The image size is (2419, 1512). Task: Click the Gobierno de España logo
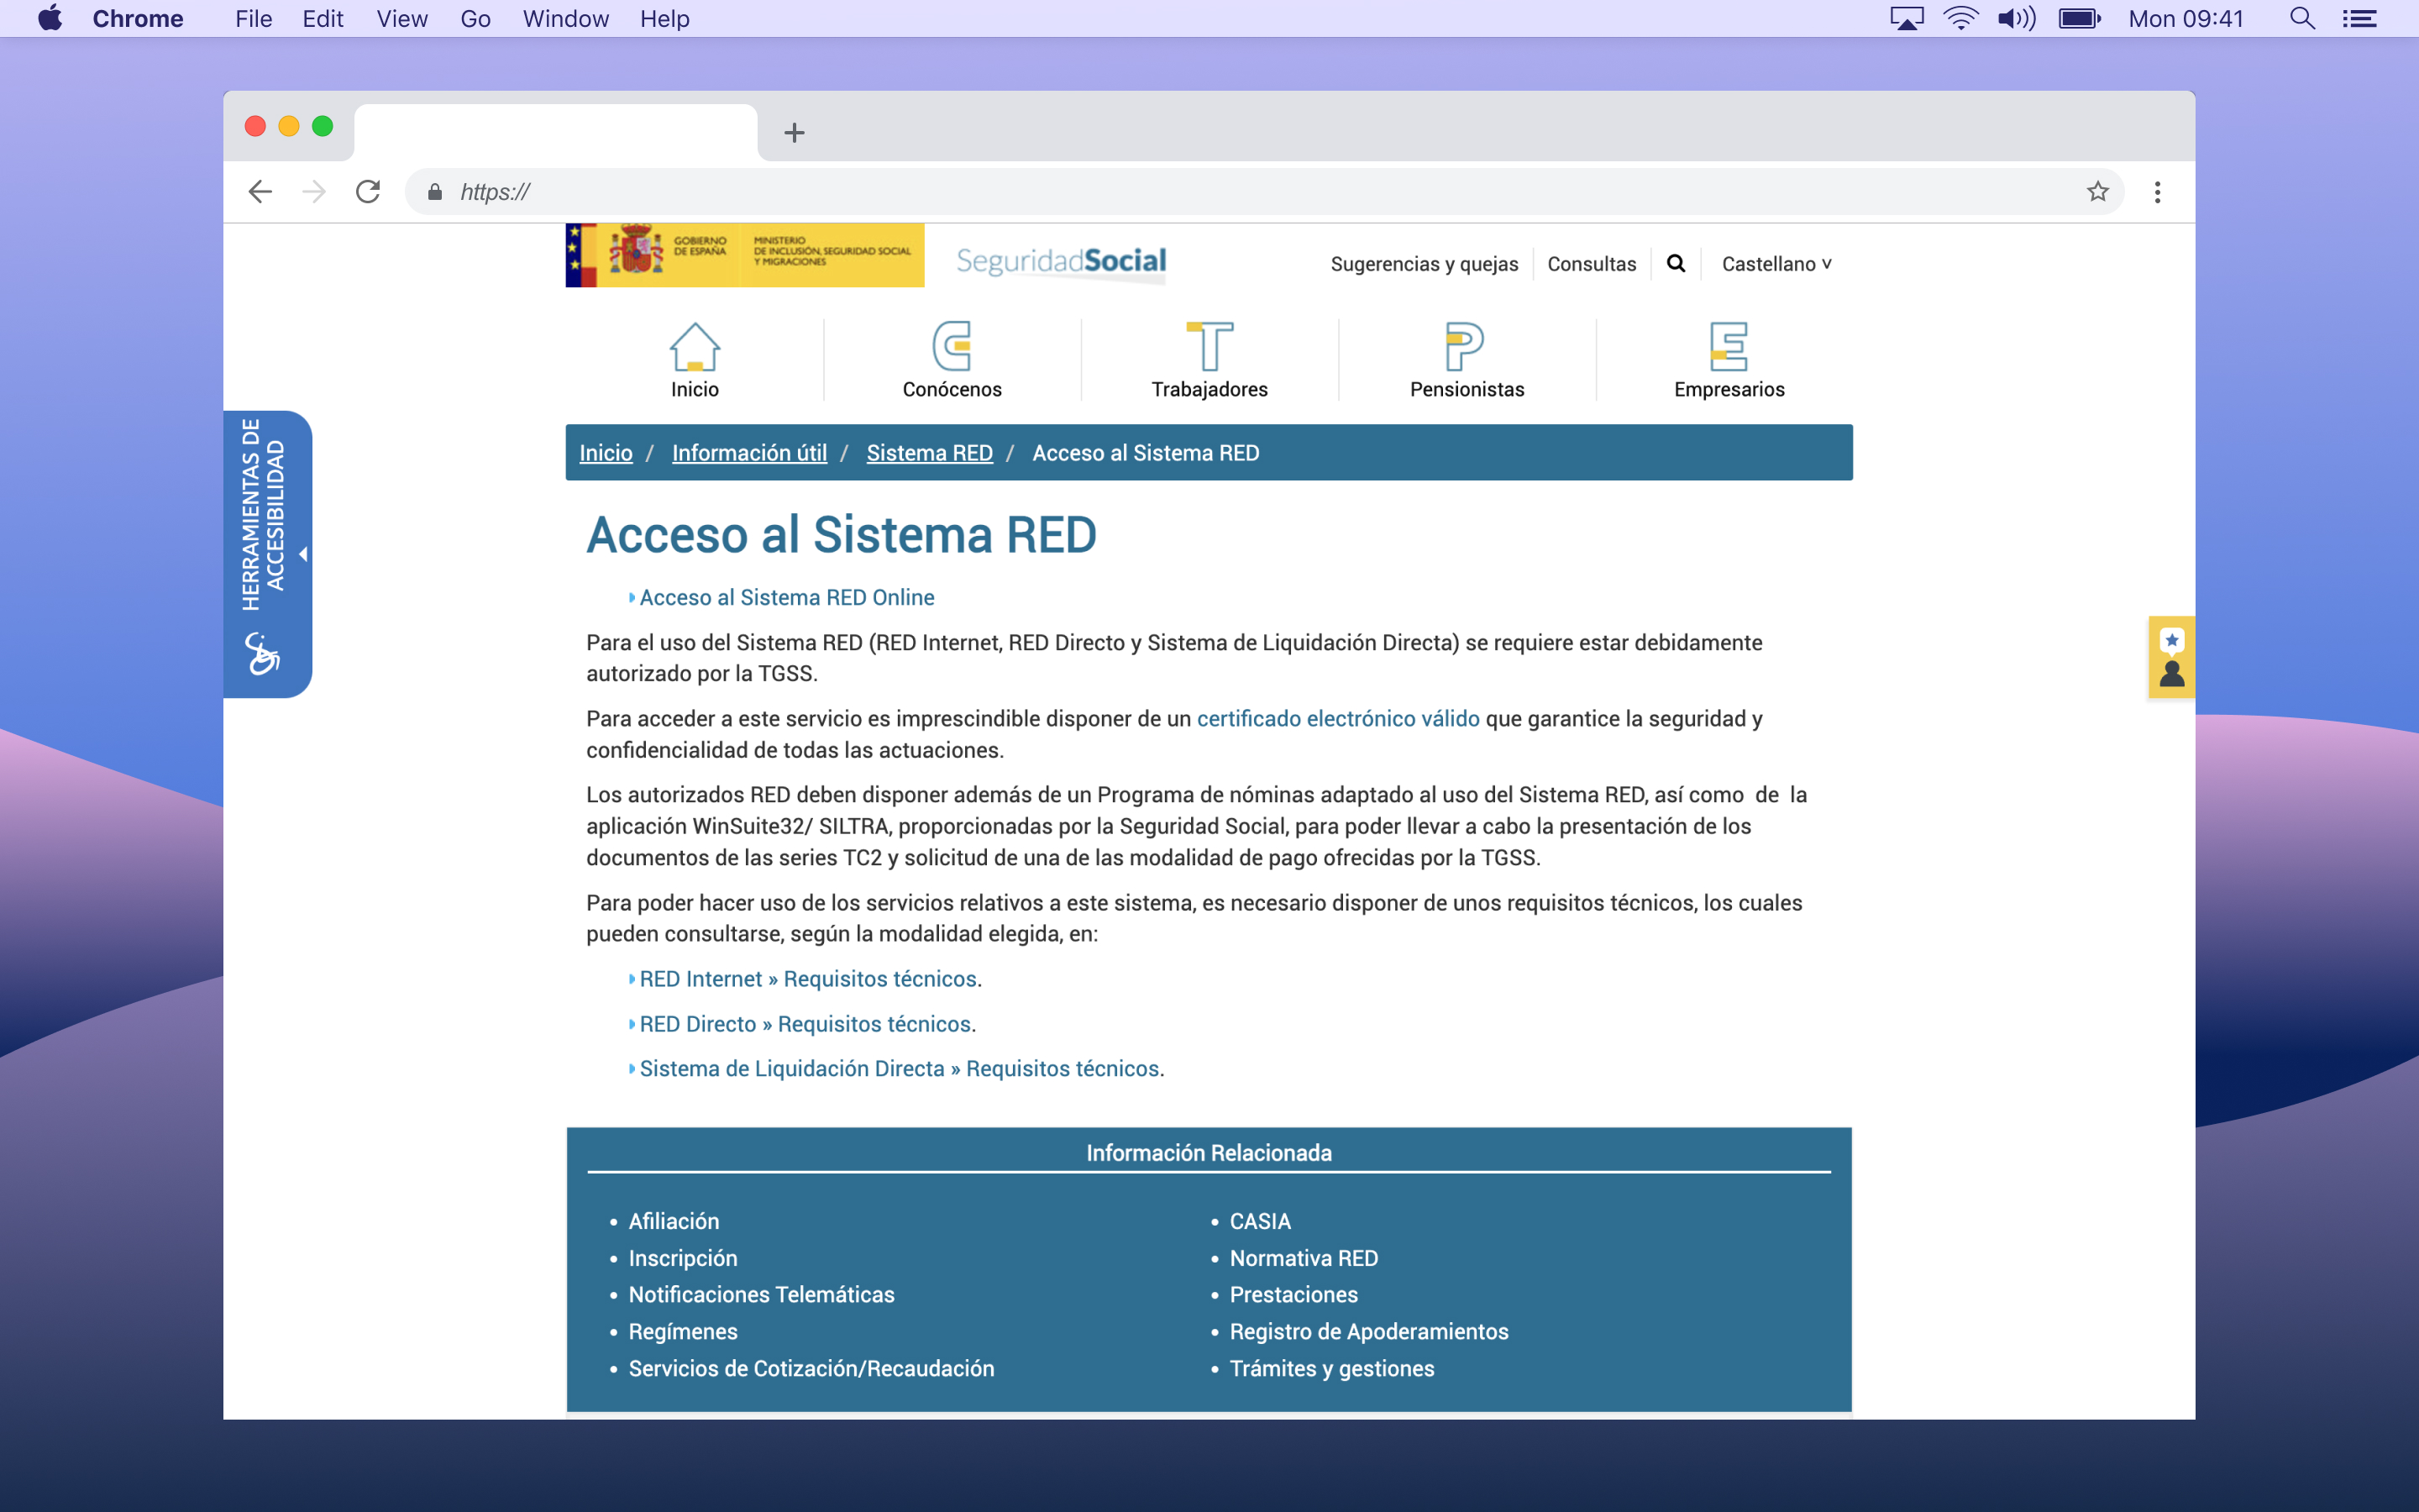[745, 255]
